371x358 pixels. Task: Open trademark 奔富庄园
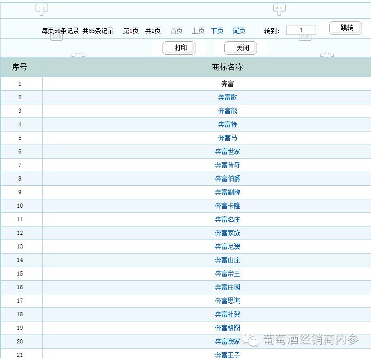[x=227, y=288]
